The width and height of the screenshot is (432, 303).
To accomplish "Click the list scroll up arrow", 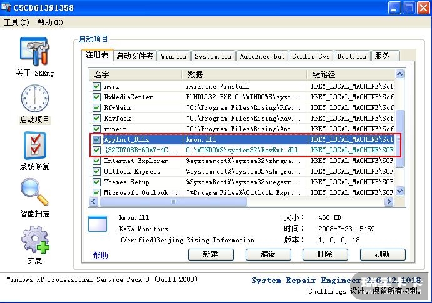I will pos(399,74).
